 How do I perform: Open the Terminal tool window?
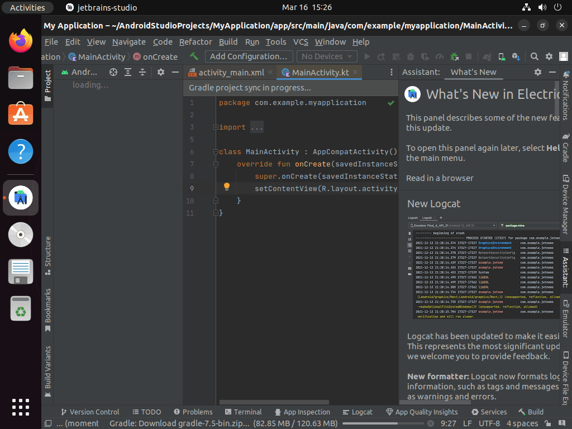coord(244,412)
